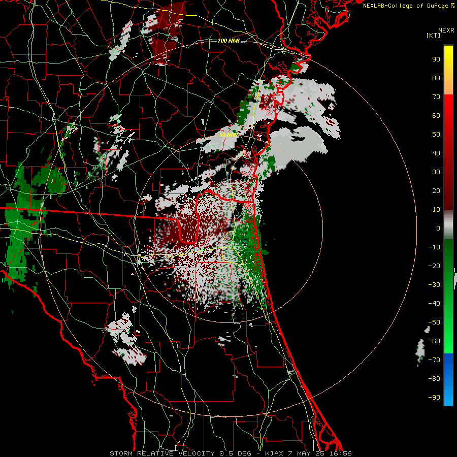Click the 60 value on velocity scale

(x=436, y=115)
